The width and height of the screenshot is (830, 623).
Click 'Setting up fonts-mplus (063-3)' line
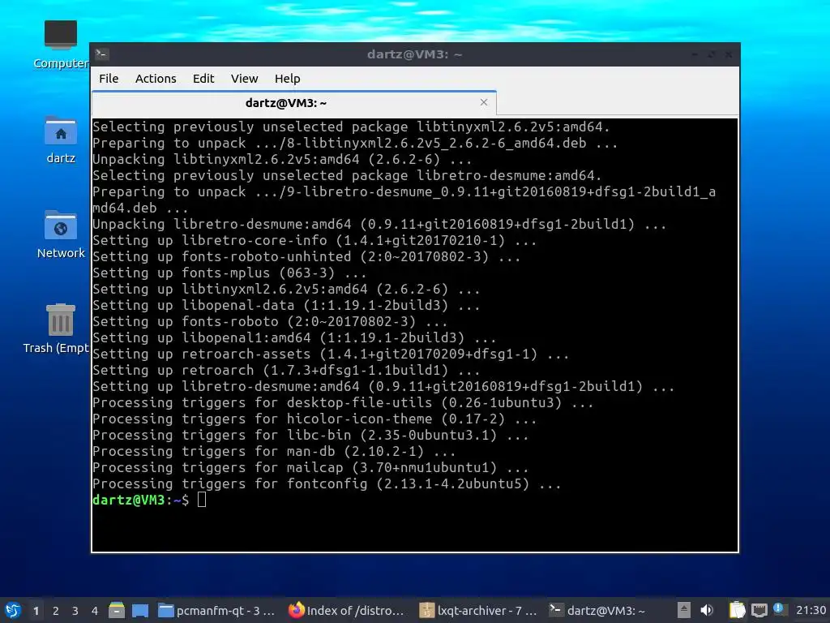tap(229, 273)
